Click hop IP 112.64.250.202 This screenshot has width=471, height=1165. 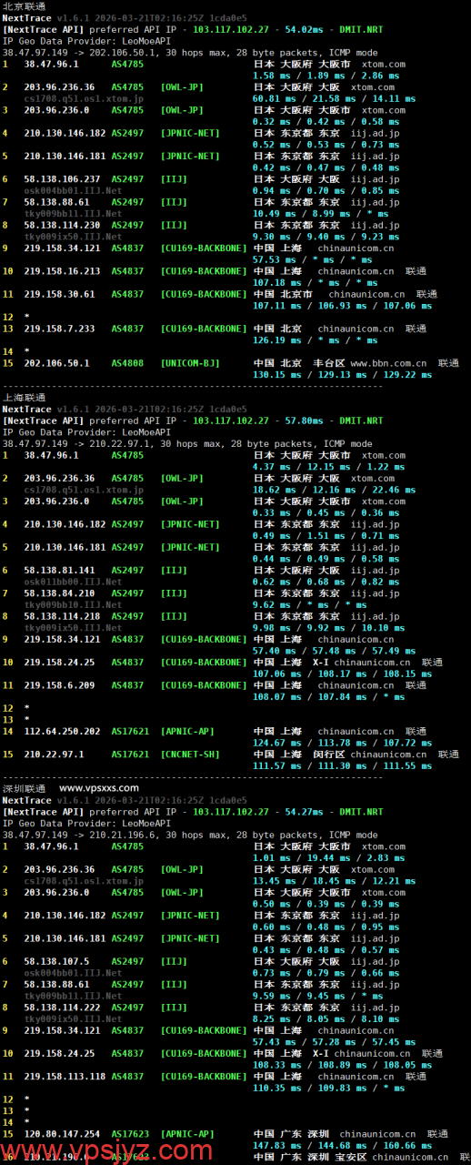pyautogui.click(x=62, y=731)
